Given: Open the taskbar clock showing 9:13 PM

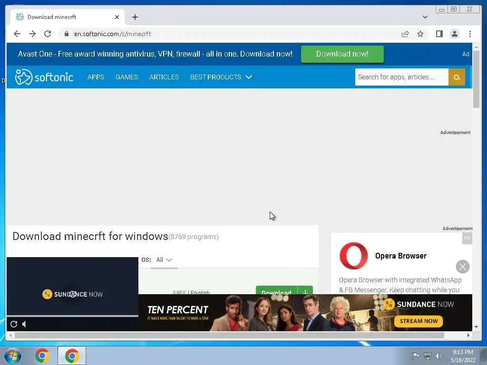Looking at the screenshot, I should pyautogui.click(x=463, y=356).
